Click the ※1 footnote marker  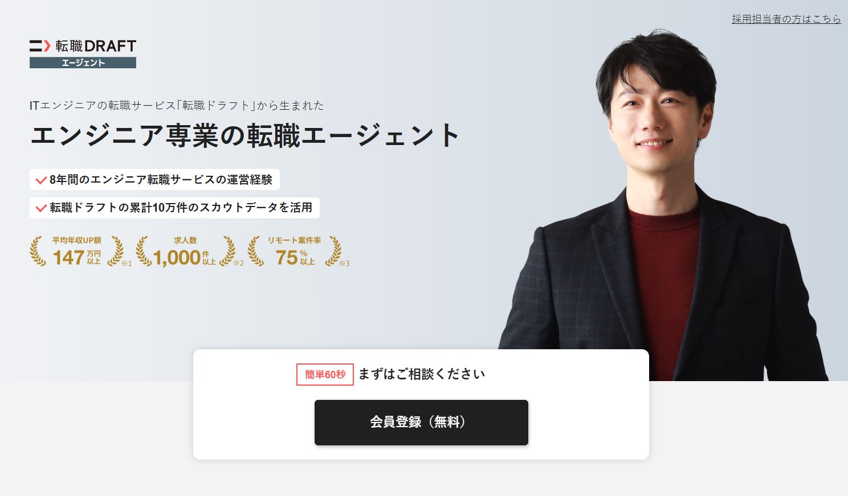point(127,264)
